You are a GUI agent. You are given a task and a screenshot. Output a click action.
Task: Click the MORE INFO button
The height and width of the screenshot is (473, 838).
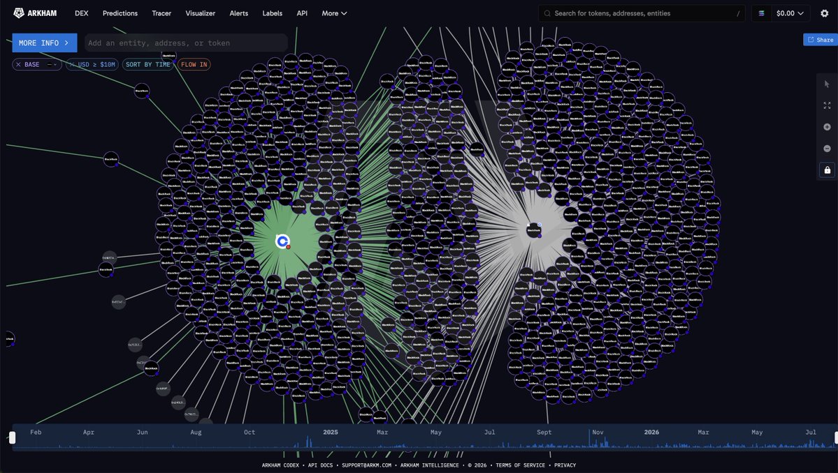point(44,43)
